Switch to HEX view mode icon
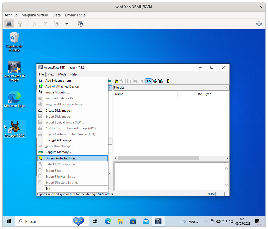This screenshot has height=229, width=268. click(x=160, y=81)
